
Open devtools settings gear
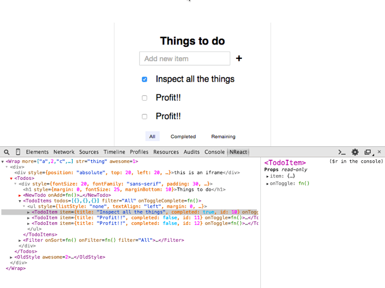[x=355, y=152]
